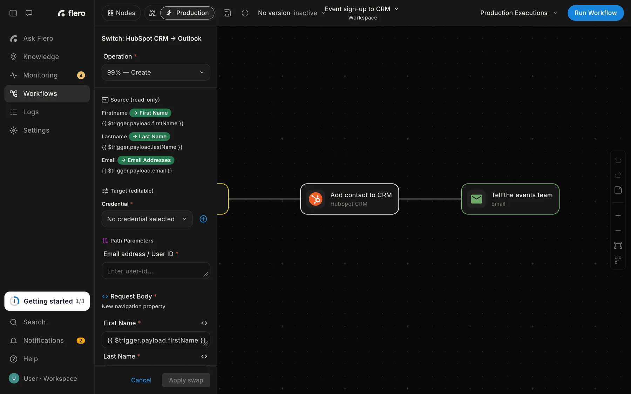
Task: Click the Email envelope icon on node
Action: 476,199
